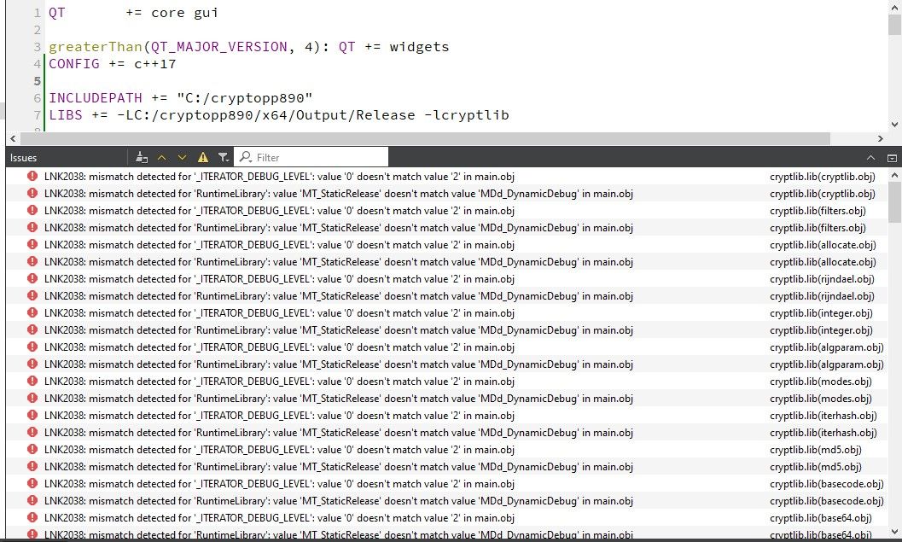Select _ITERATOR_DEBUG_LEVEL mismatch for cryptlib.lib(iterhash.obj)
Screen dimensions: 902x542
pyautogui.click(x=446, y=416)
